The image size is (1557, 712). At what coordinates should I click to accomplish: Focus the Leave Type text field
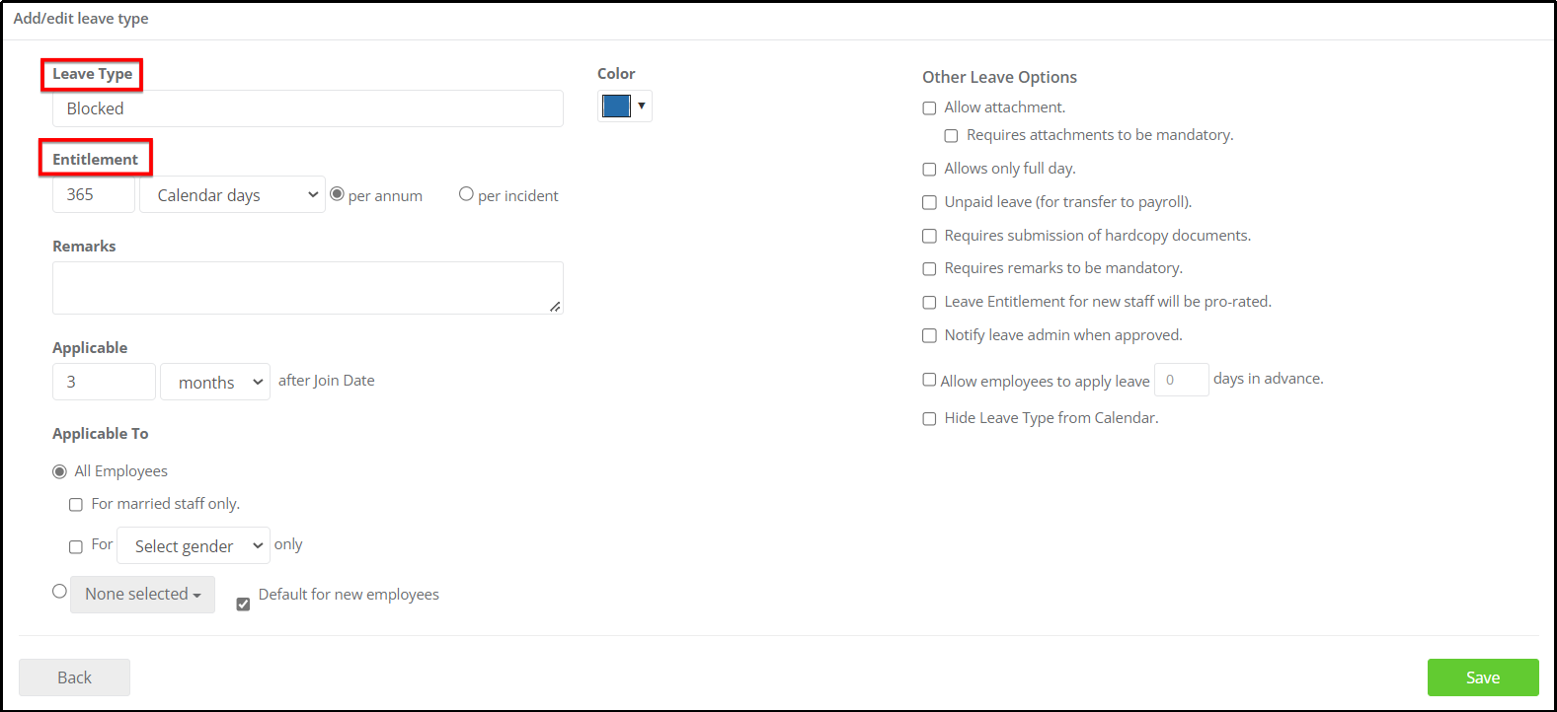click(x=308, y=108)
